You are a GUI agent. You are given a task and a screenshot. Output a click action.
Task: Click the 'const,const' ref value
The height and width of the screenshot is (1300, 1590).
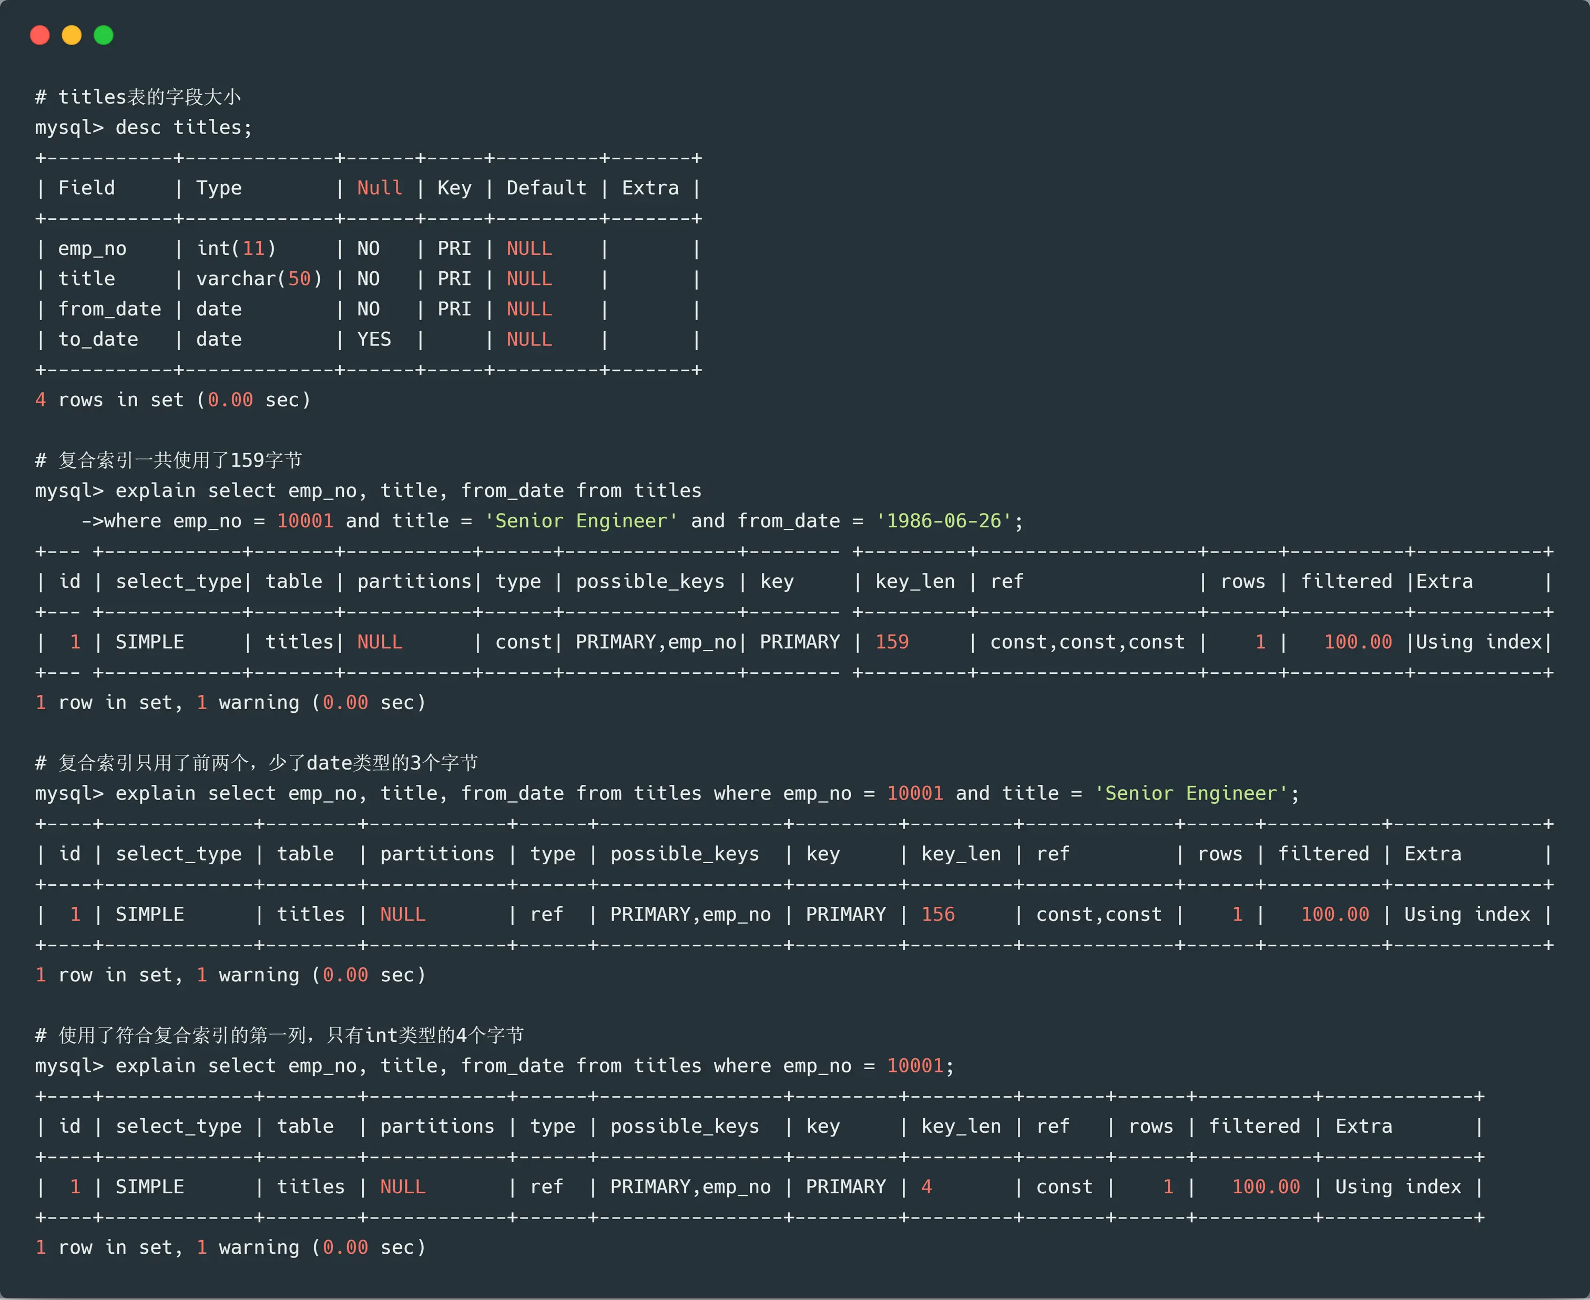(x=1098, y=914)
